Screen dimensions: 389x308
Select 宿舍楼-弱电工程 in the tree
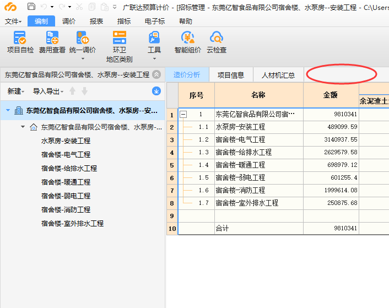66,196
